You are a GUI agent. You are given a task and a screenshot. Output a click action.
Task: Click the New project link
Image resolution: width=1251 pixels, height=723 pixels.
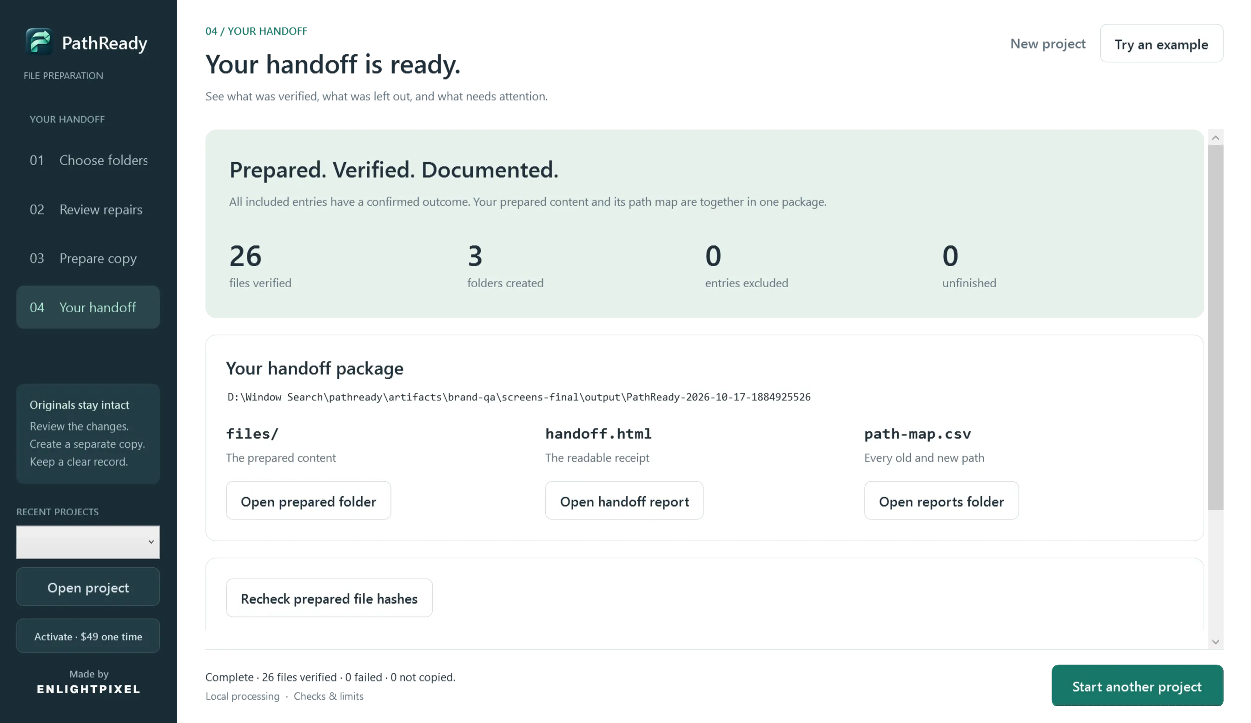1047,44
